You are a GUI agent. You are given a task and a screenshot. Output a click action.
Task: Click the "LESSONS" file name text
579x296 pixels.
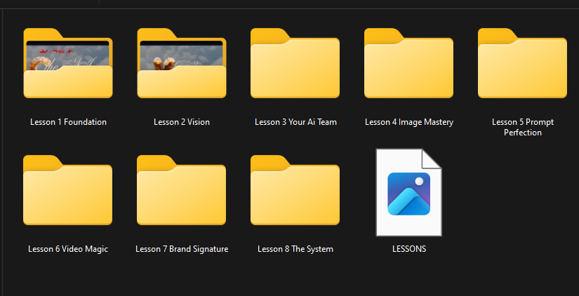[x=409, y=249]
